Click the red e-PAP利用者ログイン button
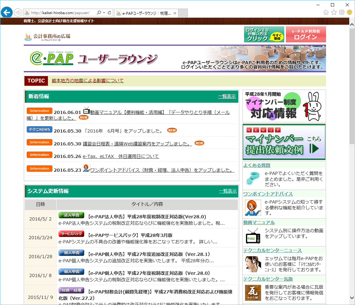The width and height of the screenshot is (355, 305). point(306,34)
